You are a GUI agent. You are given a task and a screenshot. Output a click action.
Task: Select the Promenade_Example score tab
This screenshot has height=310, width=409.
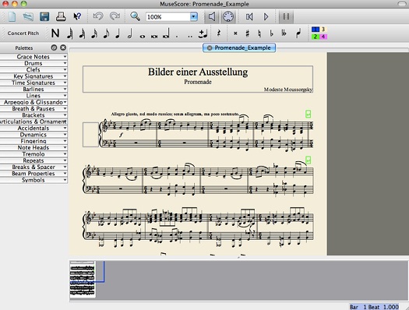[x=239, y=48]
